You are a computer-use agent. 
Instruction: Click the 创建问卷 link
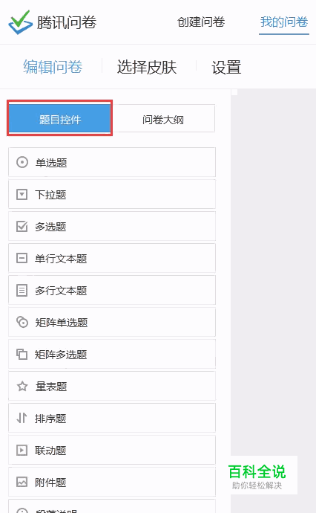(x=201, y=22)
